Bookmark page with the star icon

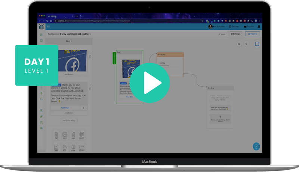pyautogui.click(x=203, y=21)
